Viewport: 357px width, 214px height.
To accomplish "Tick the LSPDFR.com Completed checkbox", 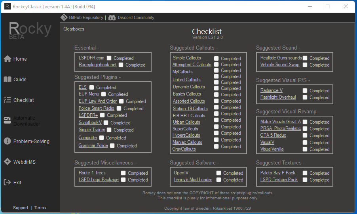I will point(109,58).
